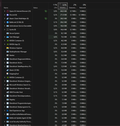This screenshot has width=120, height=126.
Task: Click the Desktopfenster-Manager icon
Action: coord(8,52)
